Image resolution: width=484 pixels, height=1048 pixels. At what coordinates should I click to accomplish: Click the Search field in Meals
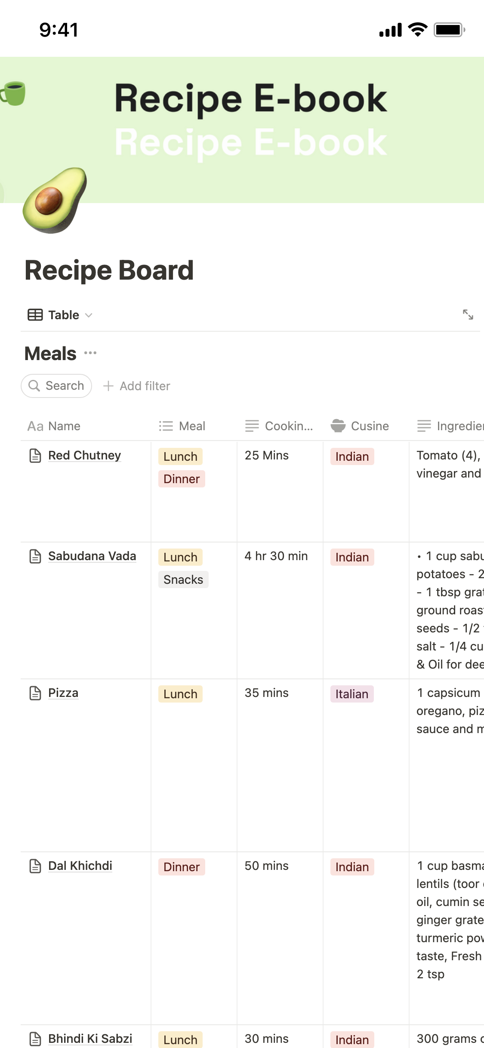tap(56, 386)
